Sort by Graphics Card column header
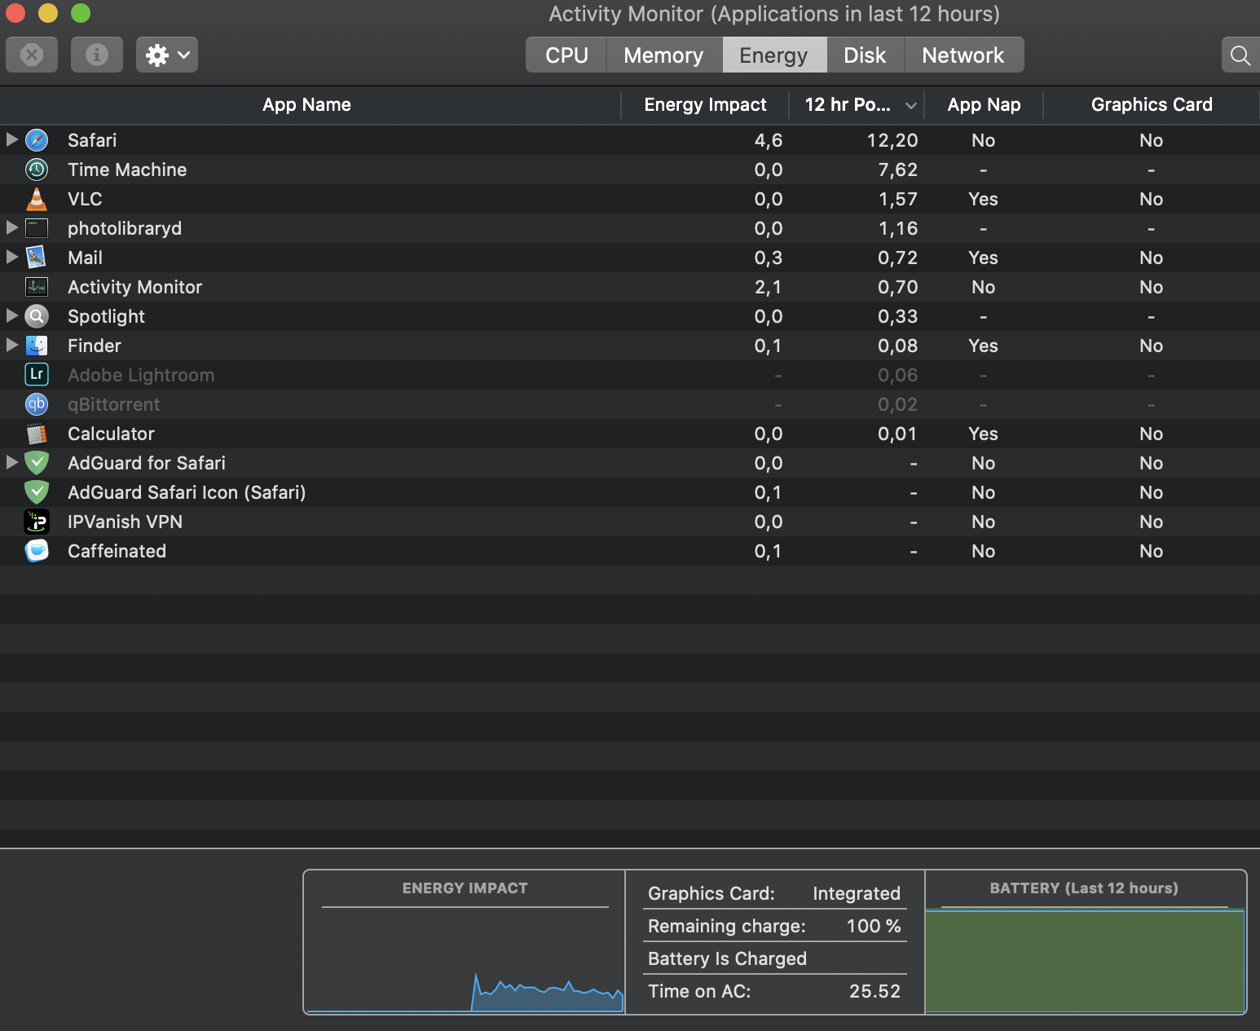This screenshot has width=1260, height=1031. tap(1152, 104)
